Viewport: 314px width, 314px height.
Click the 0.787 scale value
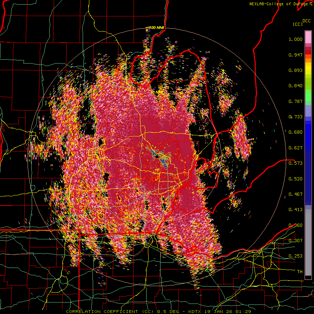point(296,101)
